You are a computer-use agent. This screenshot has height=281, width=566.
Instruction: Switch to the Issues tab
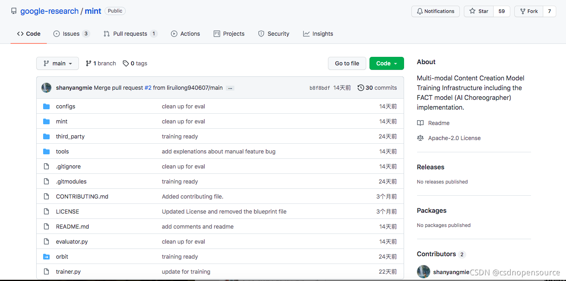pyautogui.click(x=72, y=34)
